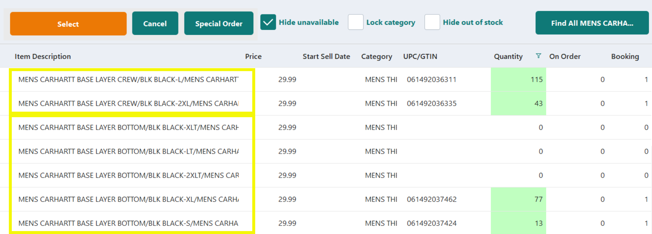Select the BOTTOM/BLK BLACK-S item row
This screenshot has height=234, width=652.
pyautogui.click(x=326, y=223)
